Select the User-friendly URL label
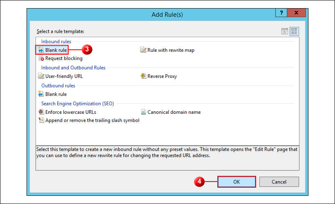The height and width of the screenshot is (204, 335). (x=64, y=76)
